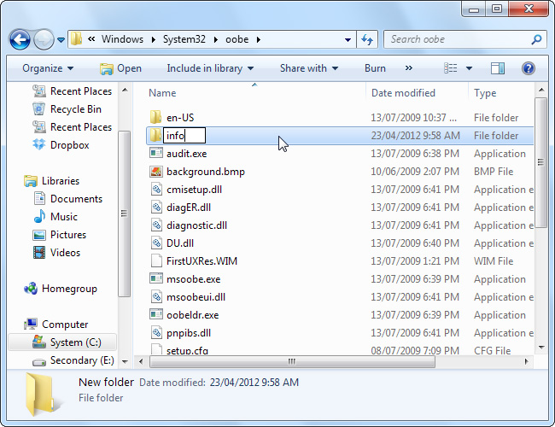Go back with the blue Back arrow

(x=20, y=39)
